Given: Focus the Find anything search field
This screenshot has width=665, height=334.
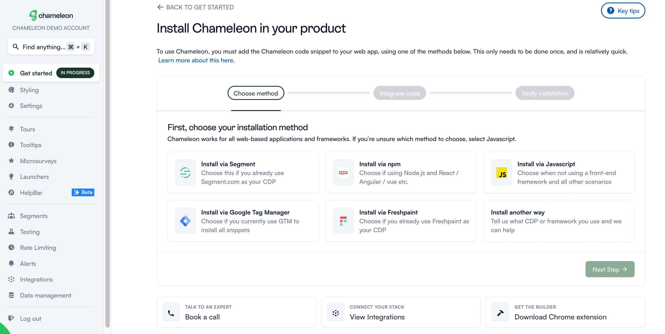Looking at the screenshot, I should click(x=51, y=47).
